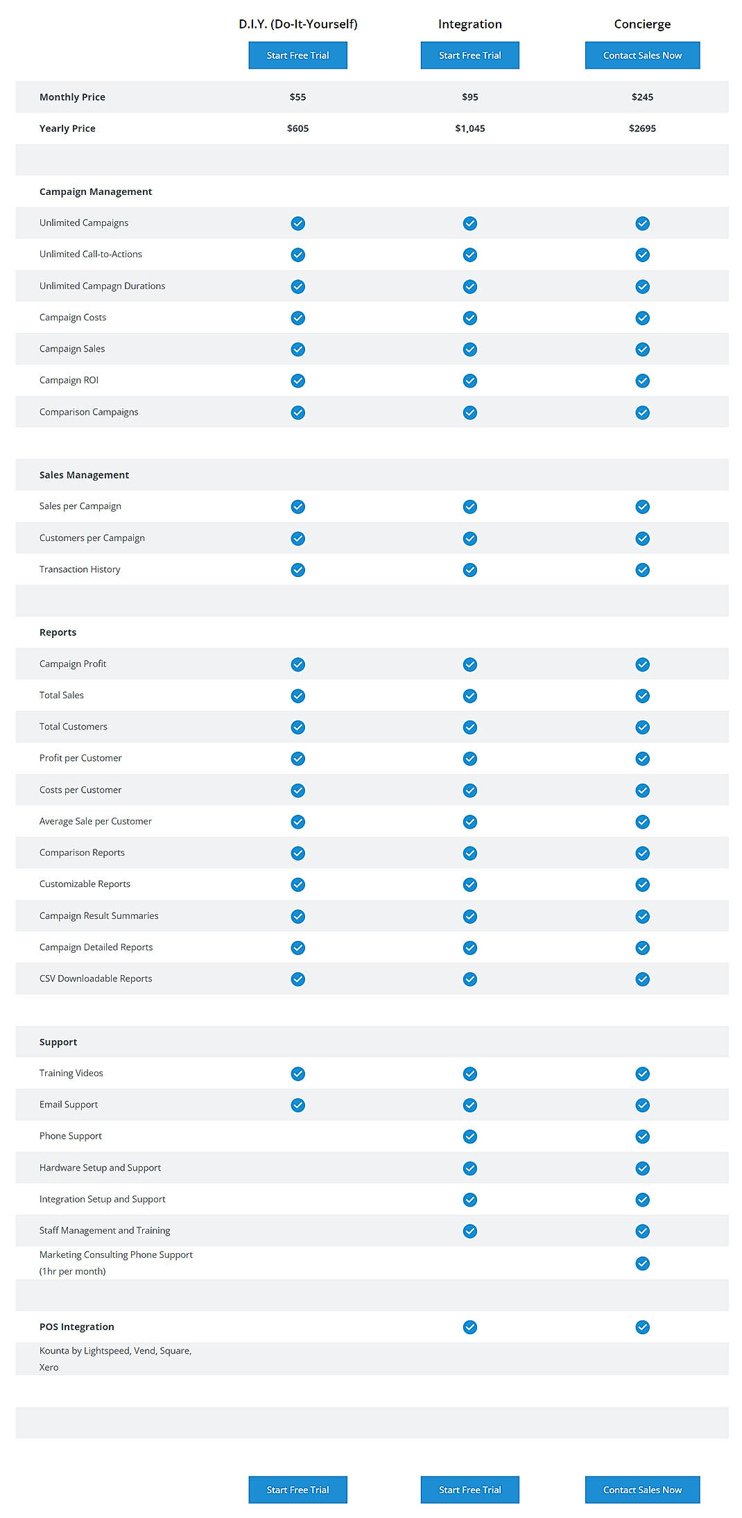The image size is (742, 1518).
Task: Select the Phone Support checkmark in Integration column
Action: [469, 1137]
